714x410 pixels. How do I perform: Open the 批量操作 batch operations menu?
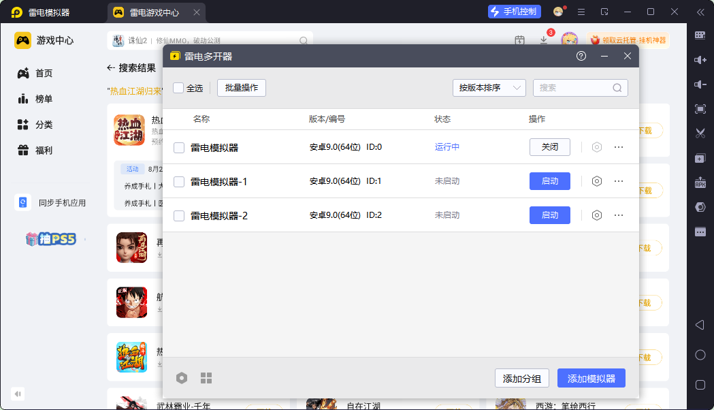(242, 88)
